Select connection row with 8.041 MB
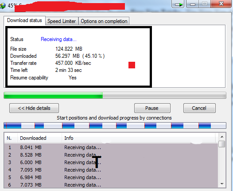Viewport: 233px width, 191px height. click(x=111, y=147)
